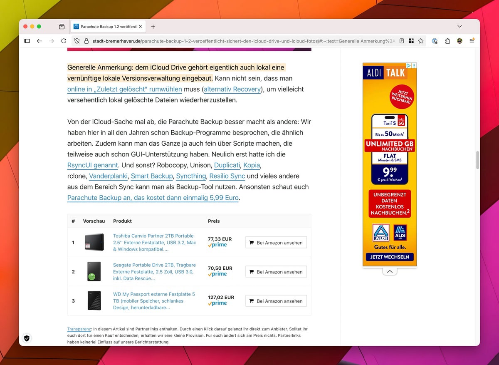The height and width of the screenshot is (365, 499).
Task: Open the tracking protection shield
Action: click(77, 41)
